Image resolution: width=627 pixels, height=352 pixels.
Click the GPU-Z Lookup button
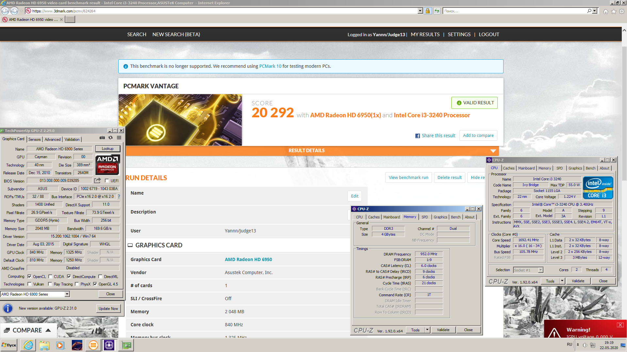(108, 149)
